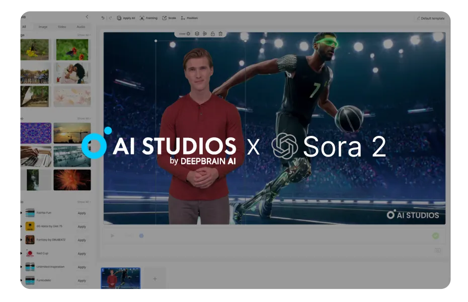Select the group of people image thumbnail
The width and height of the screenshot is (468, 302).
coord(35,73)
